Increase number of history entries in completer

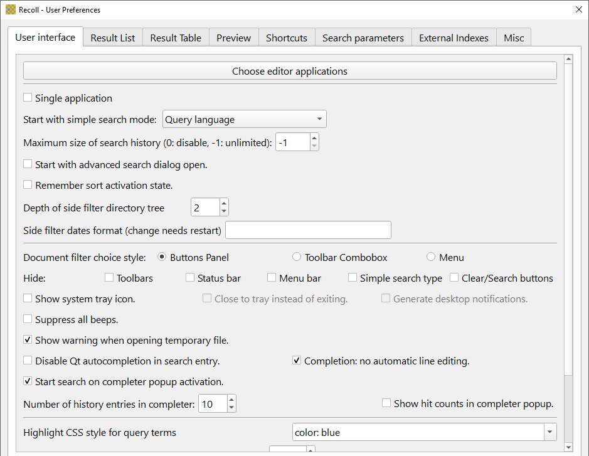coord(231,400)
